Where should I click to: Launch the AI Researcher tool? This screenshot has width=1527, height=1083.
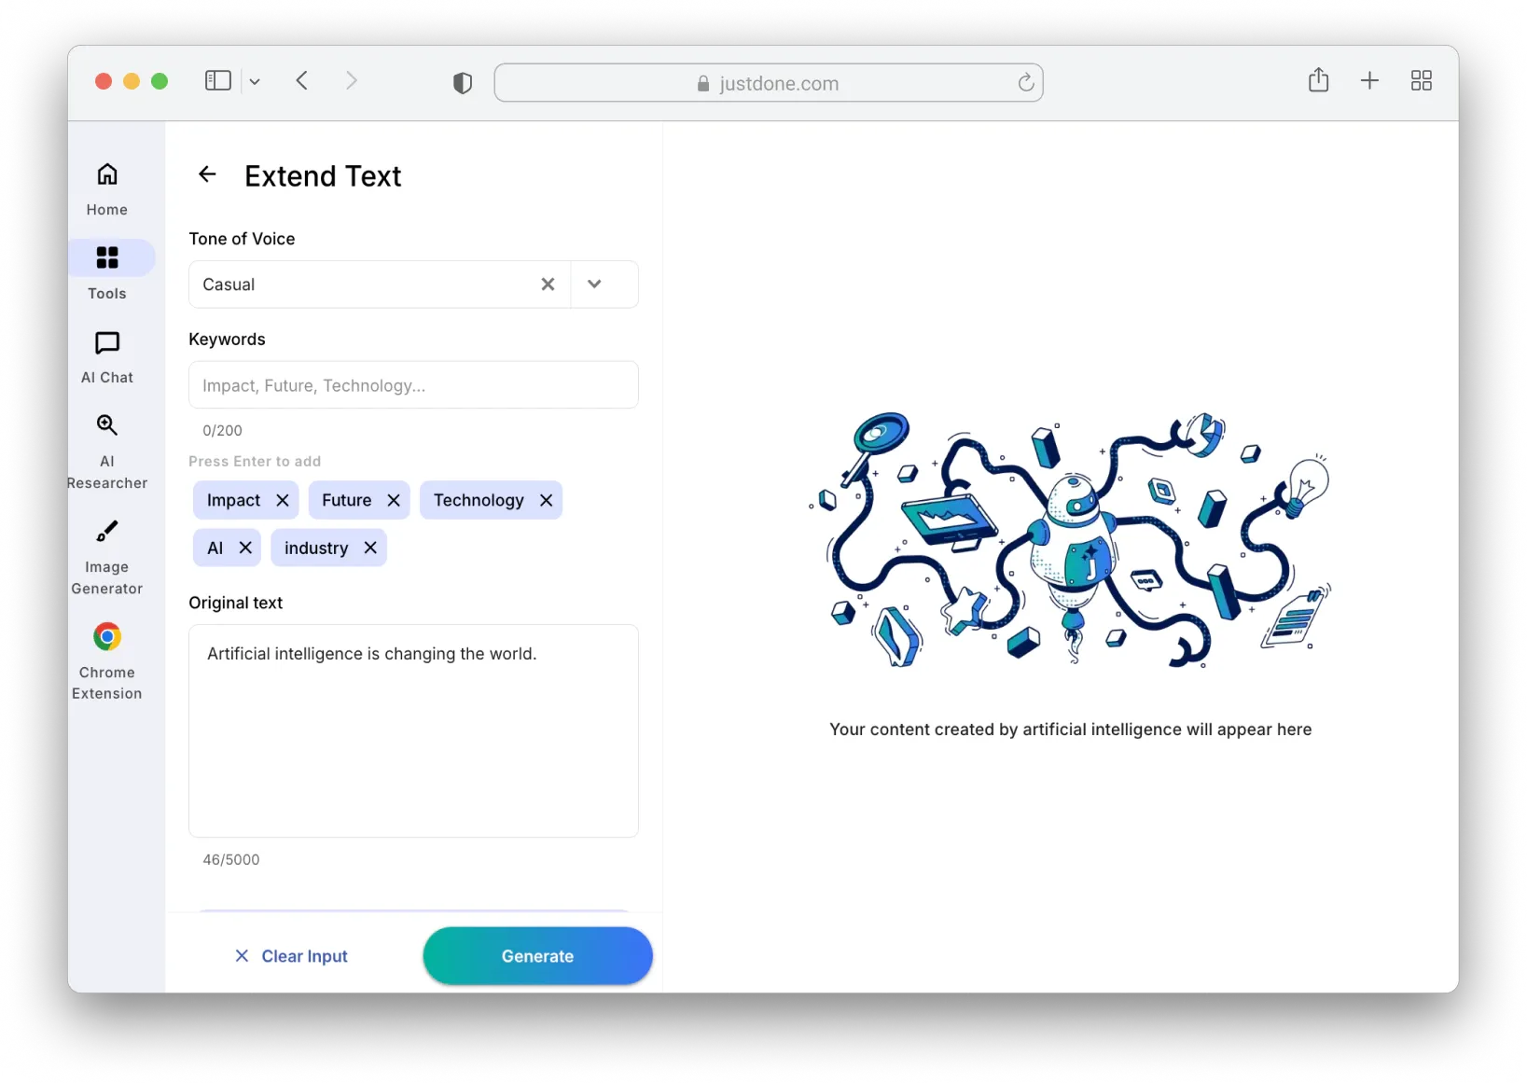tap(106, 448)
